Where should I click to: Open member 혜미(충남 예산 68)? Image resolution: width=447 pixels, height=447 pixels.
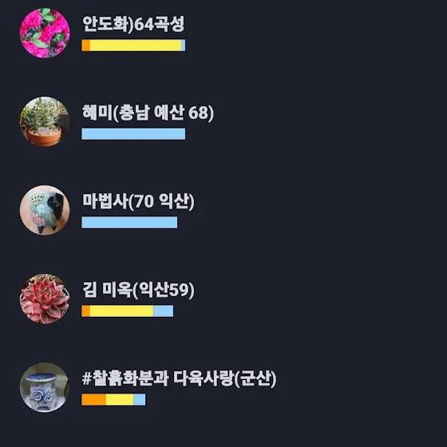click(x=148, y=113)
